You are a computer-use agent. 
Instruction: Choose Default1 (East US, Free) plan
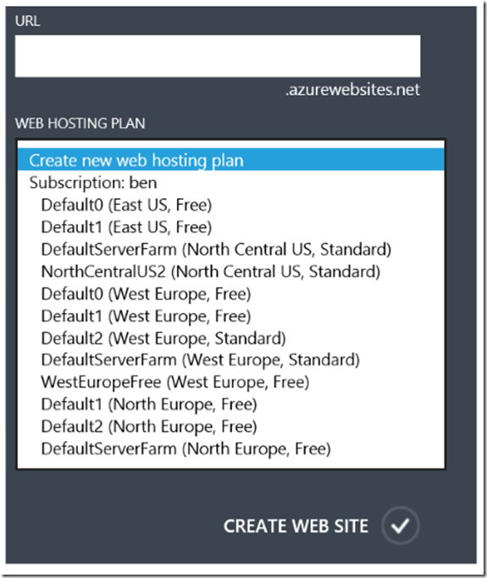click(x=231, y=227)
